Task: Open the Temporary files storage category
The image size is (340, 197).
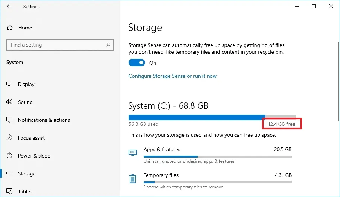Action: click(210, 181)
